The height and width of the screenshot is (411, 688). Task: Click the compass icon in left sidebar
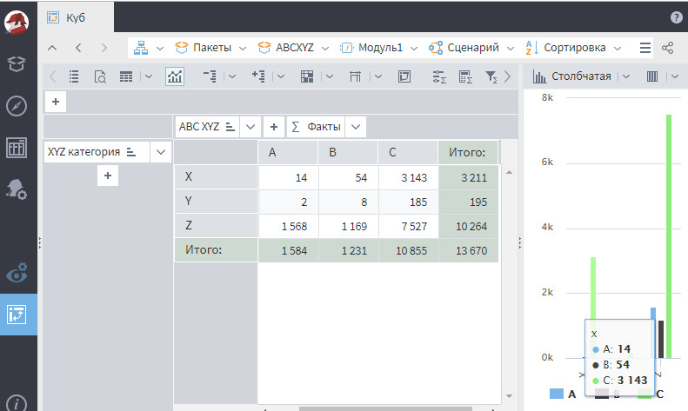[x=17, y=105]
